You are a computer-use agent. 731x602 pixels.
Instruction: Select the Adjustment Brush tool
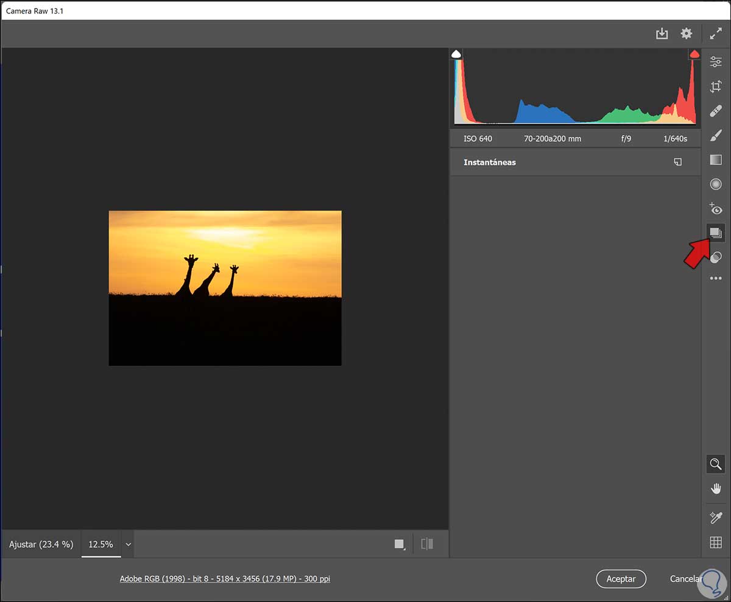716,135
